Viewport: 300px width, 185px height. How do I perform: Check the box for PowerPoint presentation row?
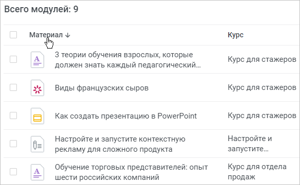13,115
